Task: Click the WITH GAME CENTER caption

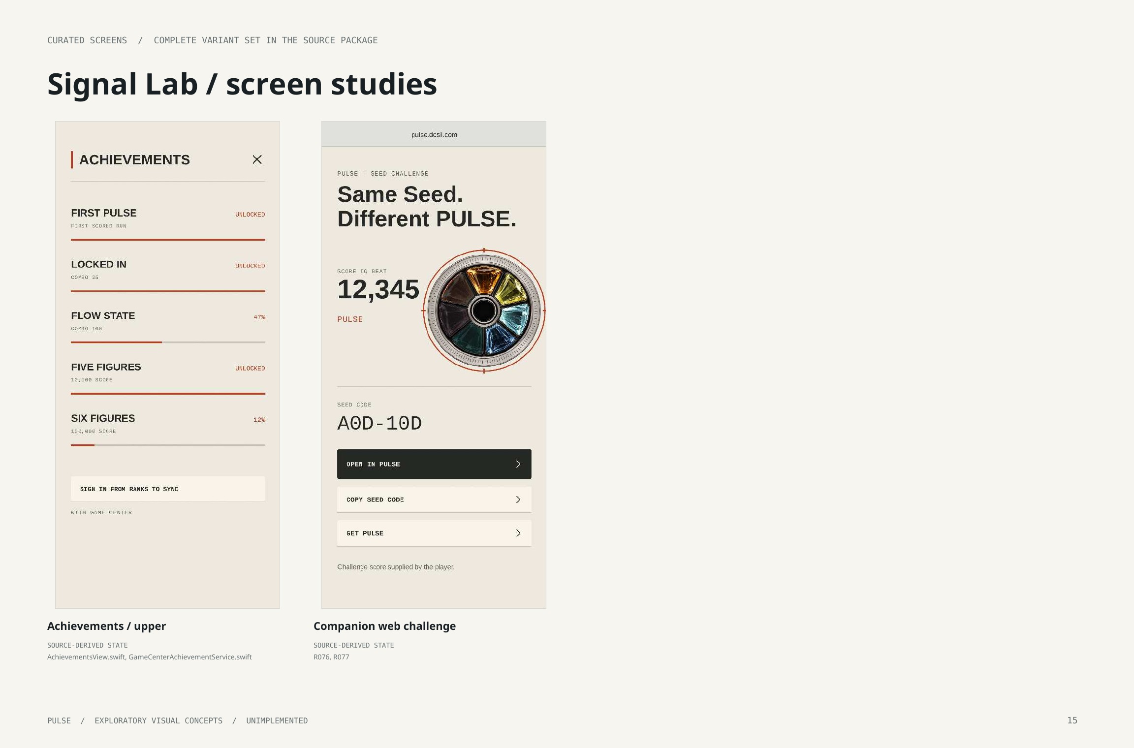Action: (101, 513)
